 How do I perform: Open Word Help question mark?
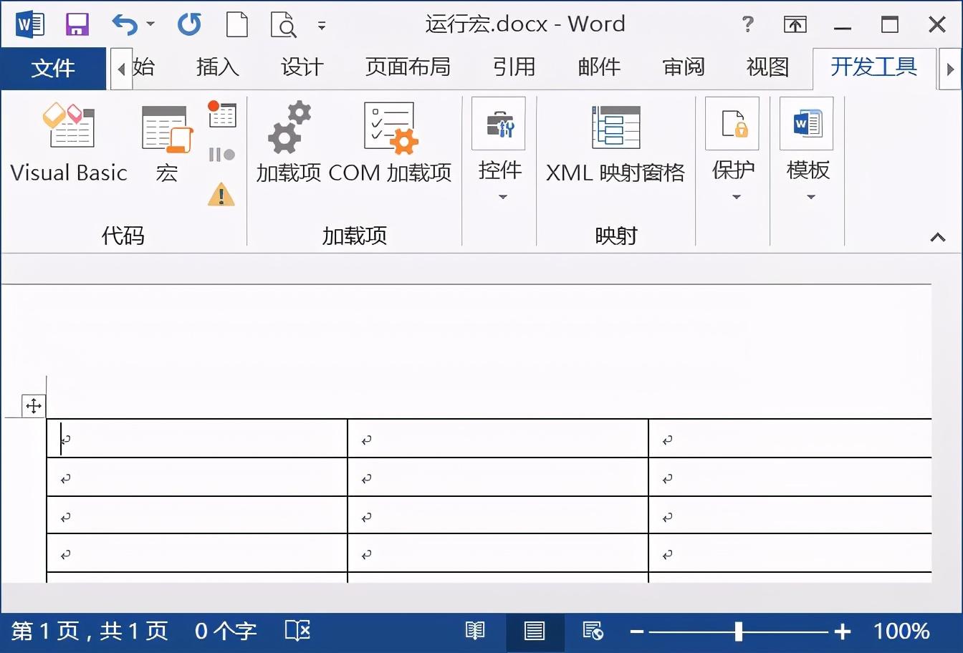(747, 24)
